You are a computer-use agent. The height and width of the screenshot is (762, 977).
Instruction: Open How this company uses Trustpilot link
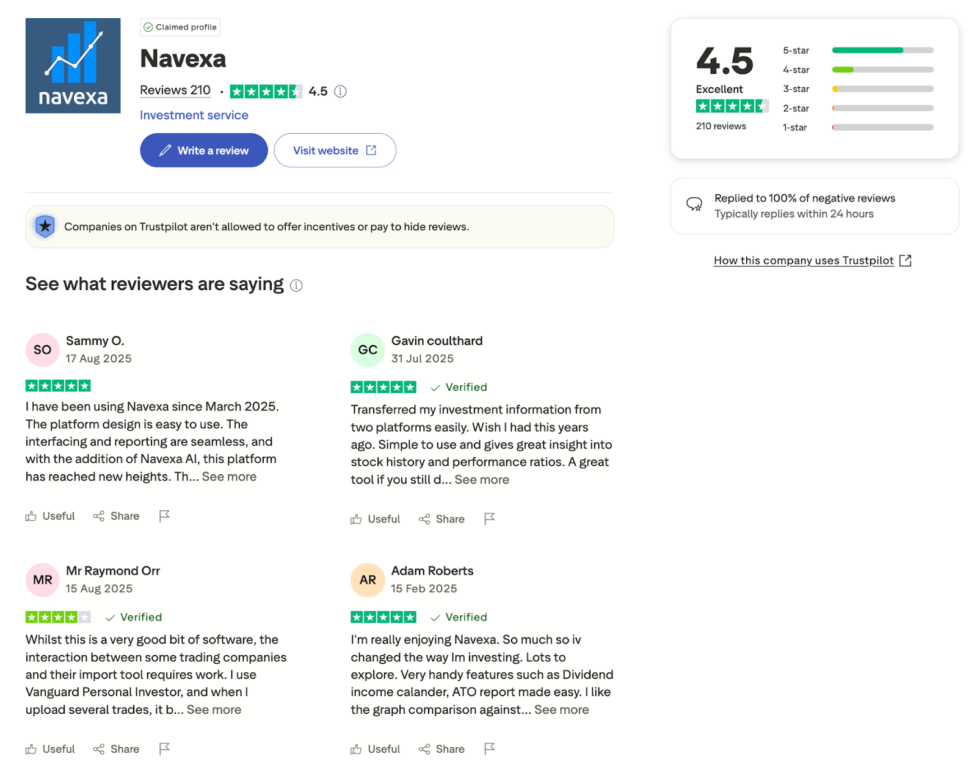pyautogui.click(x=812, y=261)
